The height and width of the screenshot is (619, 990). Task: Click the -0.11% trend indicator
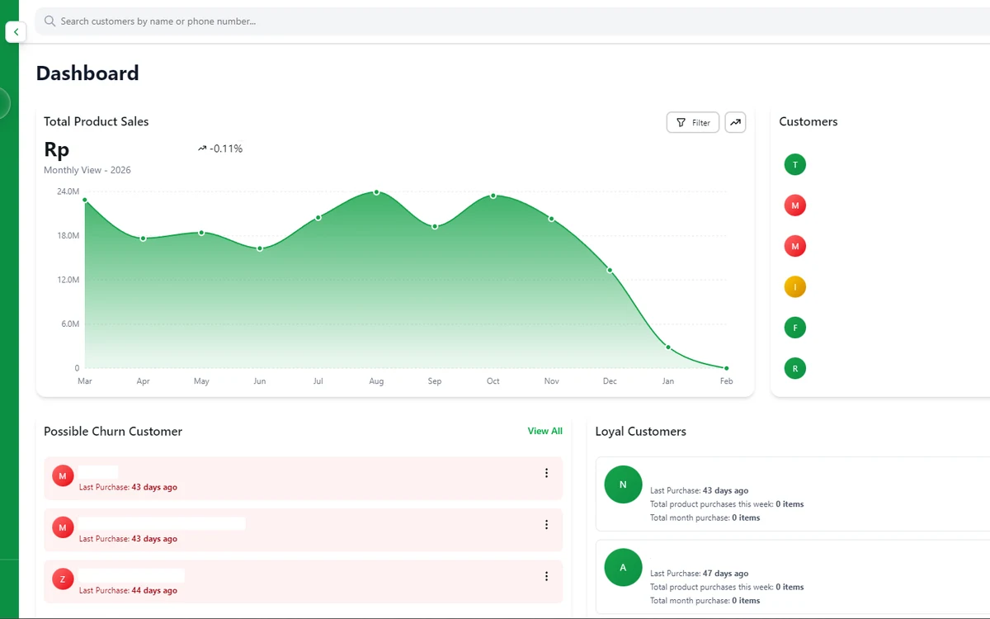220,149
